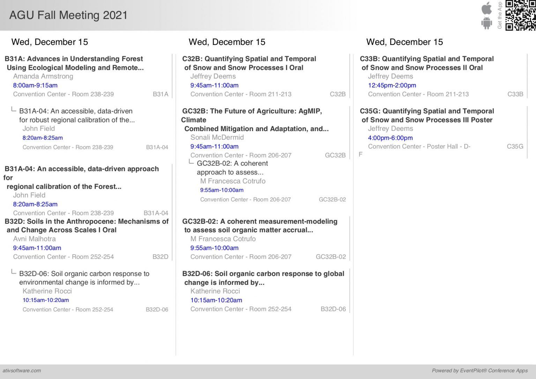
Task: Click the right-aligned "B31A" session code
Action: [161, 94]
